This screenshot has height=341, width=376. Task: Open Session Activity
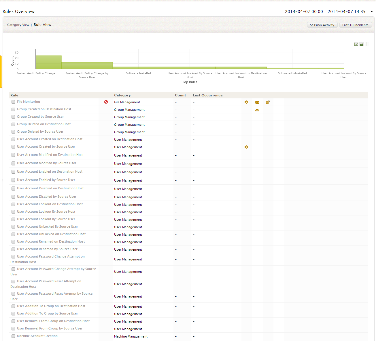(x=322, y=25)
